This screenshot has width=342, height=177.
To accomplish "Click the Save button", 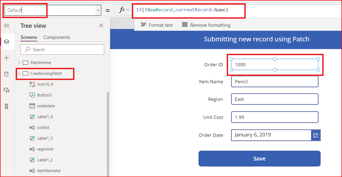I will (259, 159).
